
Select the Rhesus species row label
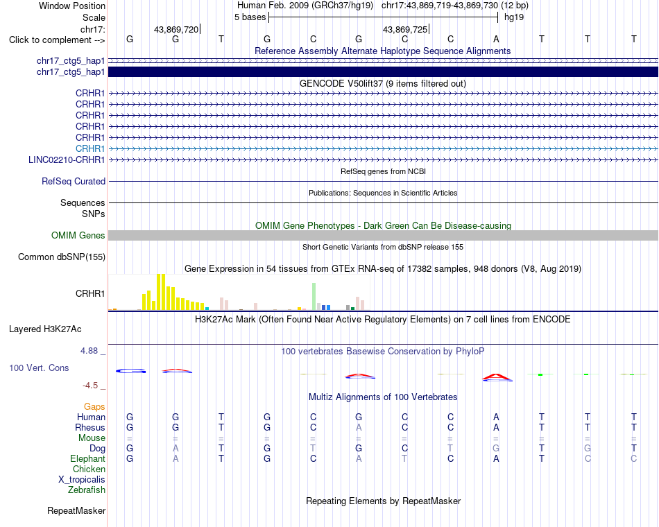tap(89, 427)
